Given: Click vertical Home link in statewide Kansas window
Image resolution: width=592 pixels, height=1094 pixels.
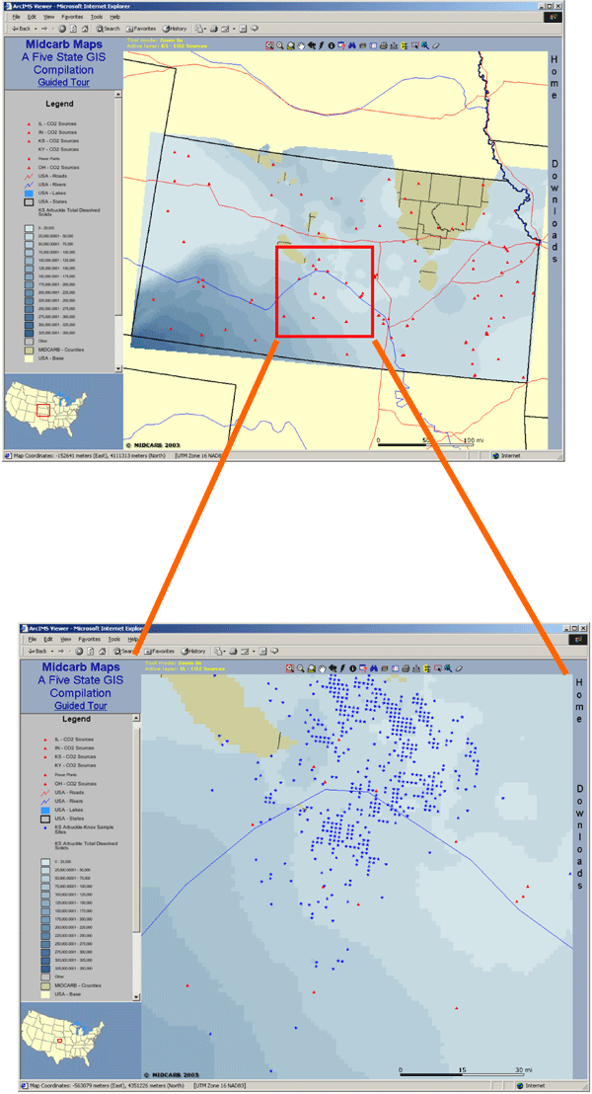Looking at the screenshot, I should pyautogui.click(x=555, y=76).
